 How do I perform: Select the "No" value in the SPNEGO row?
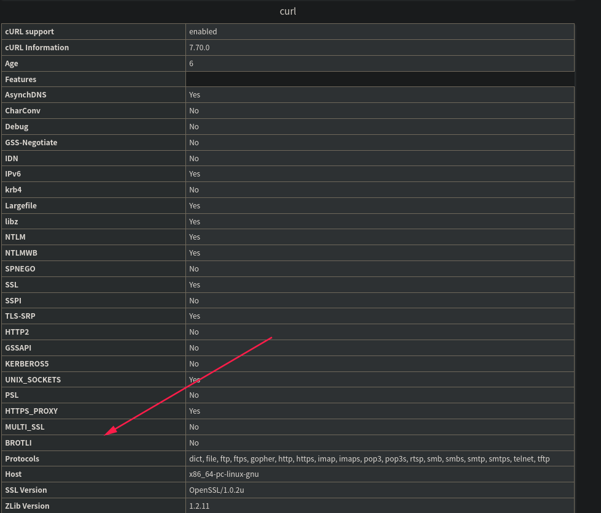coord(194,269)
